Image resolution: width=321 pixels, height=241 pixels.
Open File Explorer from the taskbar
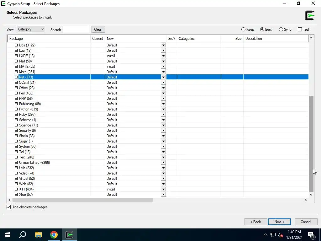tap(38, 235)
